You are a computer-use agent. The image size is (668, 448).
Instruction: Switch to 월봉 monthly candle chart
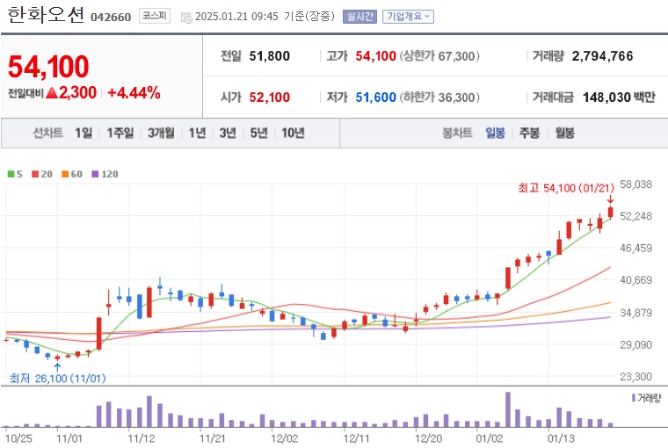point(564,133)
